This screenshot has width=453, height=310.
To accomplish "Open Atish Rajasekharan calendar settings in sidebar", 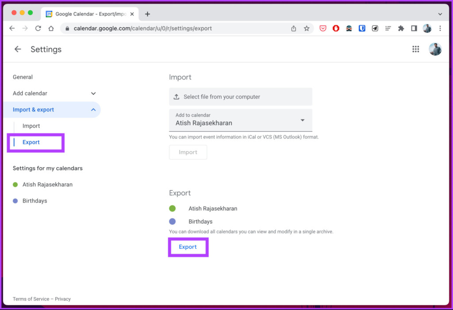I will tap(47, 184).
